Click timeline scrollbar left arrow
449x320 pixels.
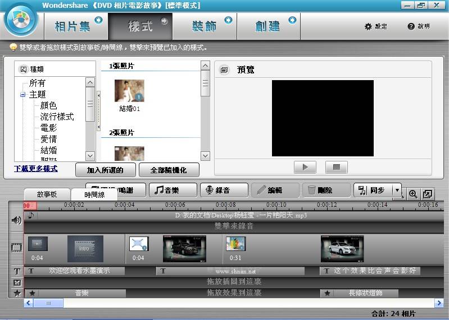(28, 303)
